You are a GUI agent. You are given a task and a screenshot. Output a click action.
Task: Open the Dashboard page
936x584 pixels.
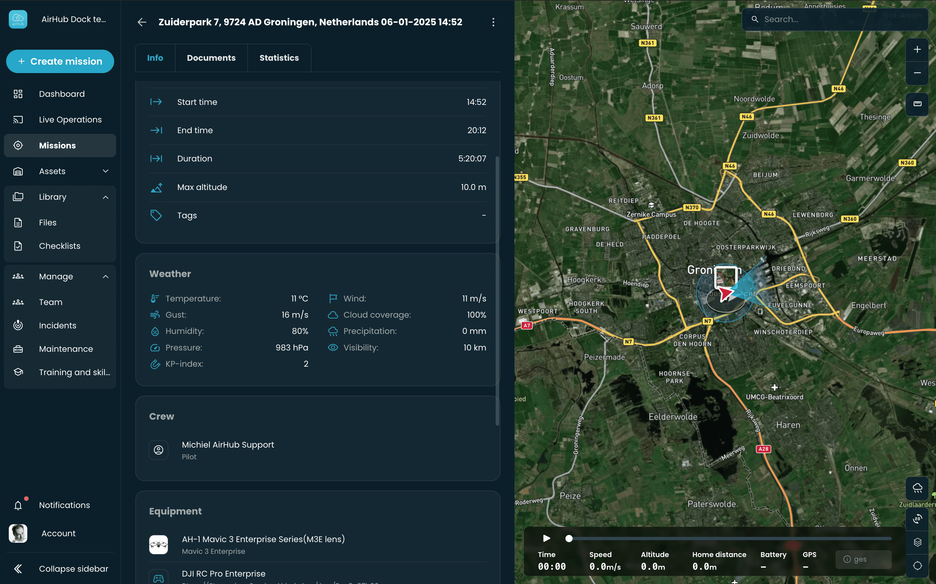pos(60,94)
